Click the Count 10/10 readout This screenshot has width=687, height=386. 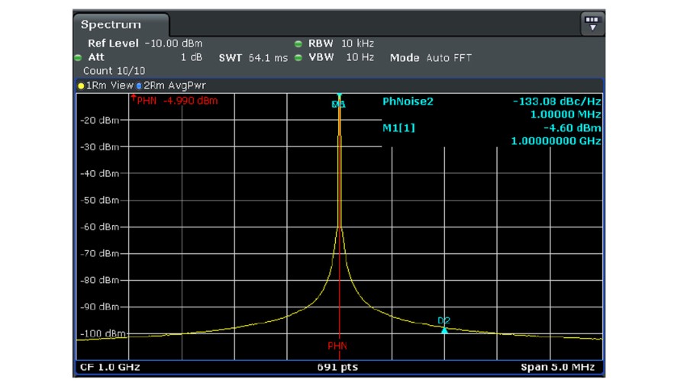pos(114,71)
